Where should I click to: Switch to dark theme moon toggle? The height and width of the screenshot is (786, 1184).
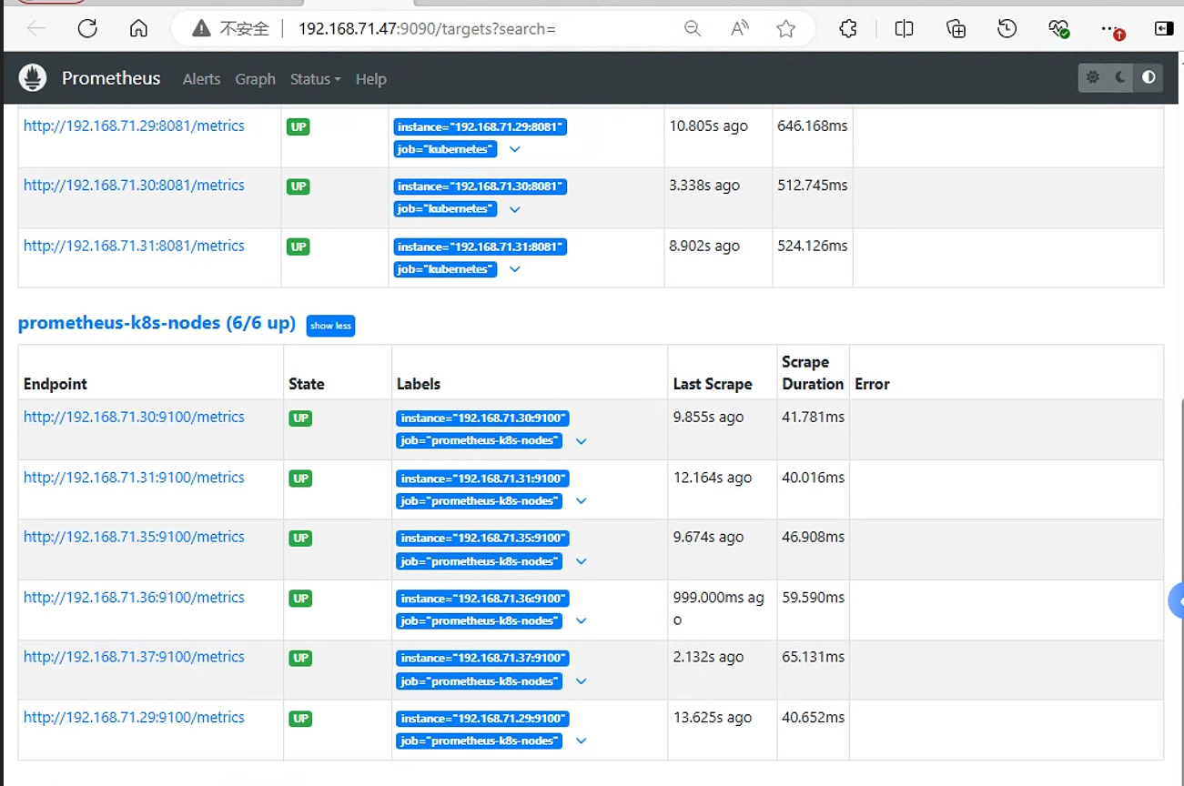[1120, 78]
